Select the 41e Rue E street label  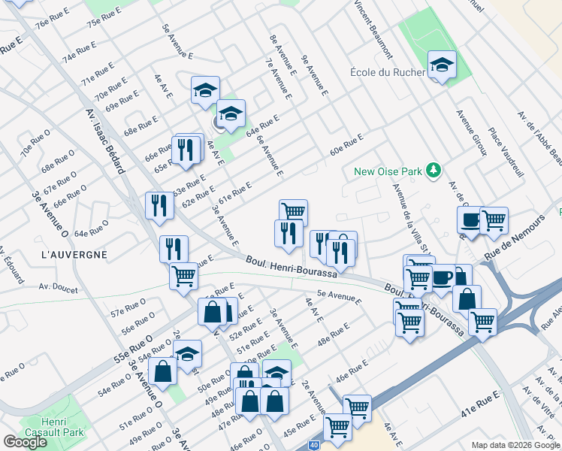(480, 404)
